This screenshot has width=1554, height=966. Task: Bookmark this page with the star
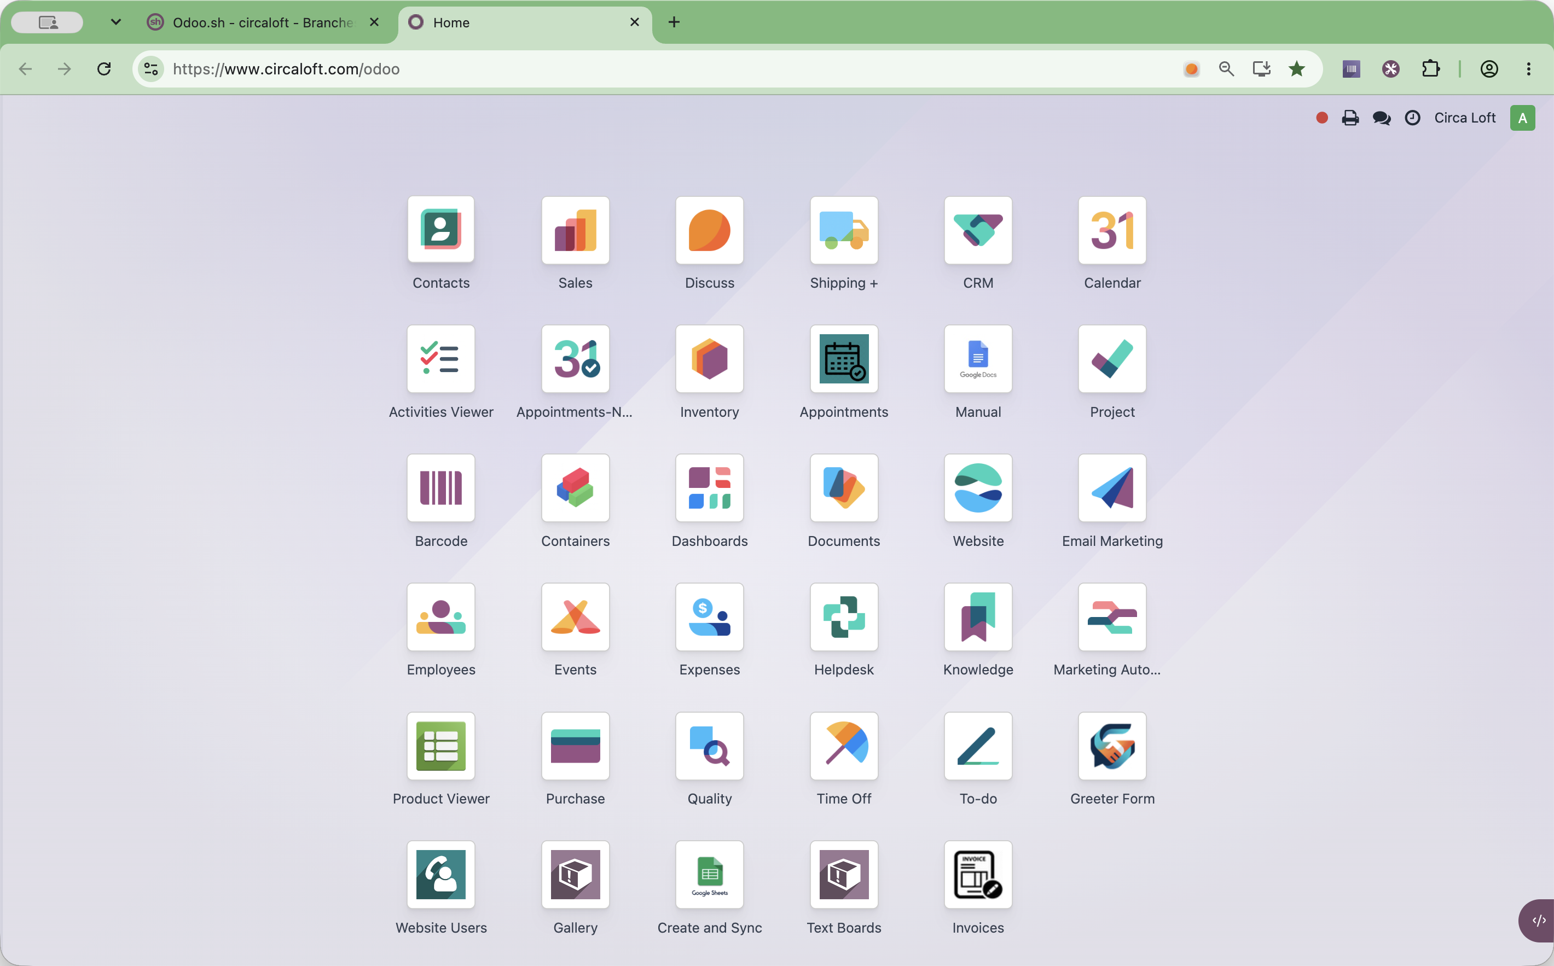[x=1296, y=68]
